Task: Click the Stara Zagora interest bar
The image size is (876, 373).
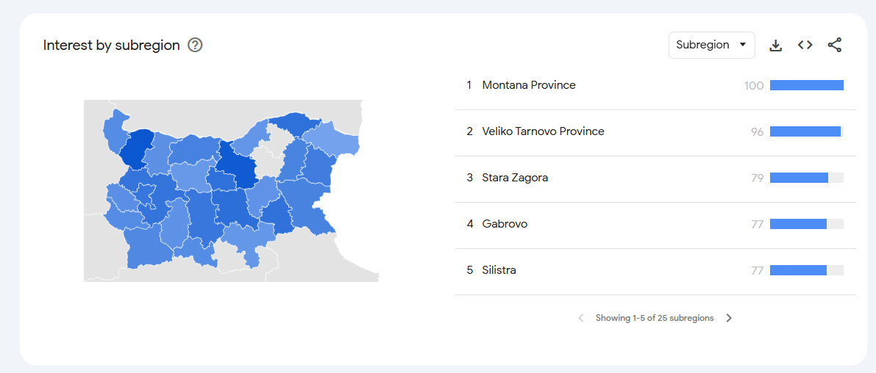Action: click(799, 178)
